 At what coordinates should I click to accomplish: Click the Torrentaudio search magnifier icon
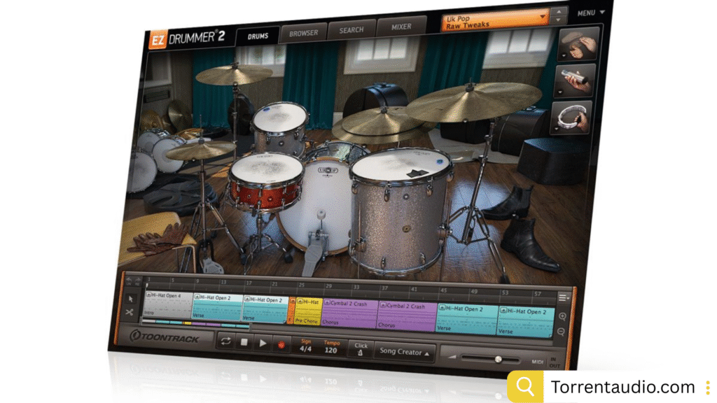point(524,387)
